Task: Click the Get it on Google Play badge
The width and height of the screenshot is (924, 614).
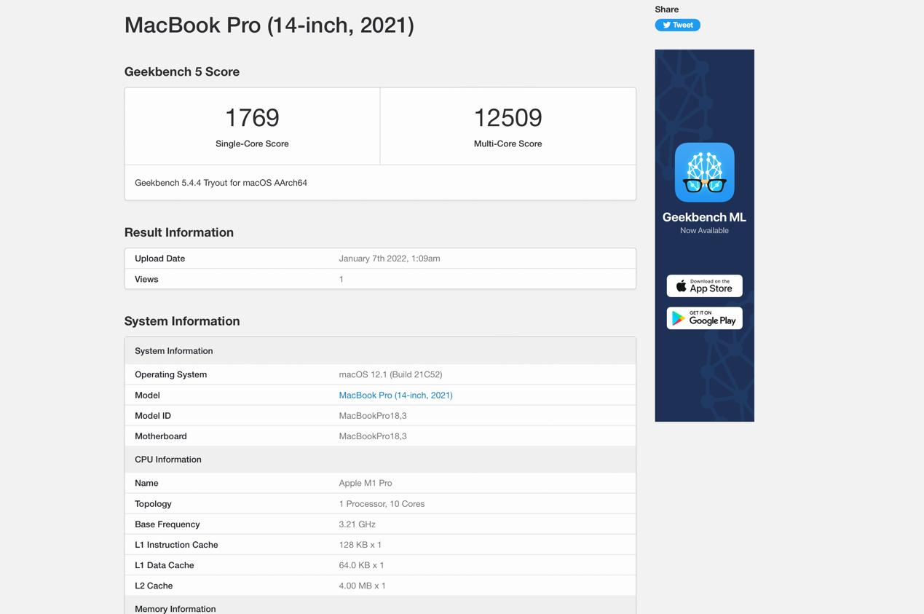Action: 704,318
